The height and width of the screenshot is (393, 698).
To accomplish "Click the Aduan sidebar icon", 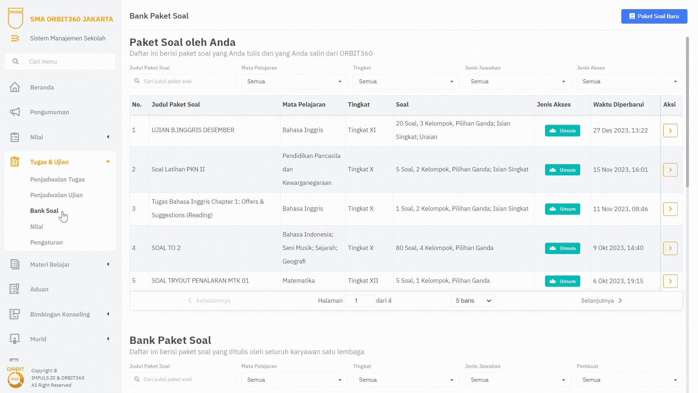I will coord(15,289).
